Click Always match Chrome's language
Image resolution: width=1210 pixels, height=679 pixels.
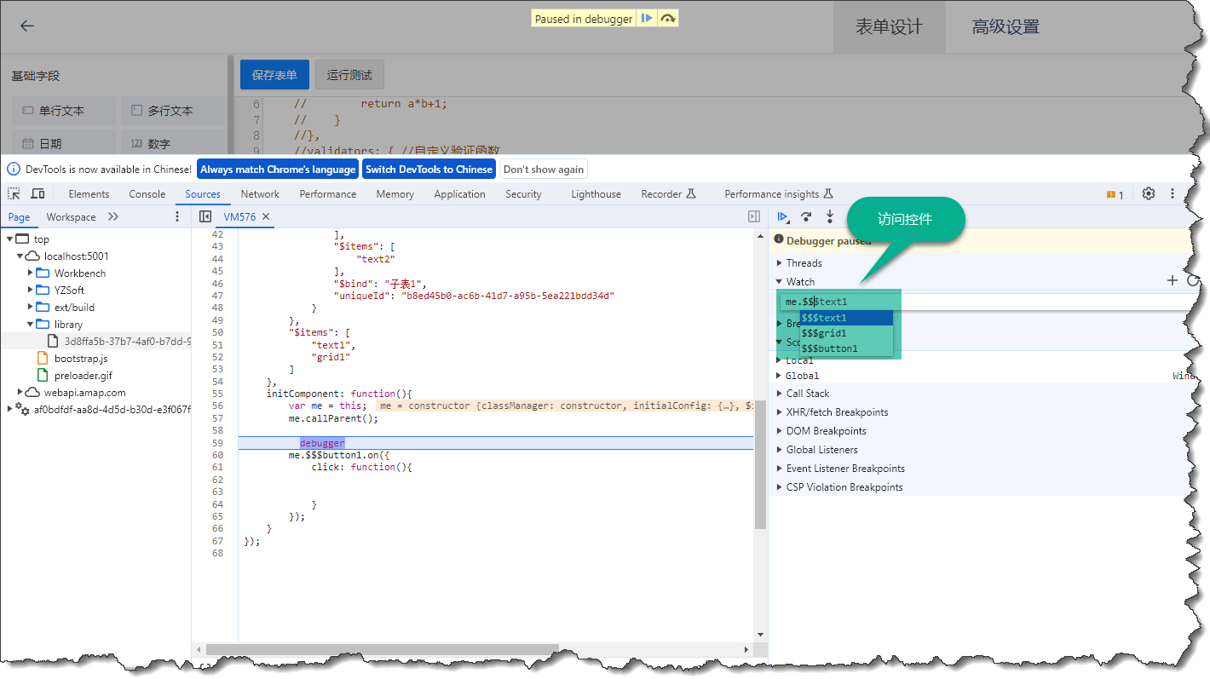coord(278,169)
